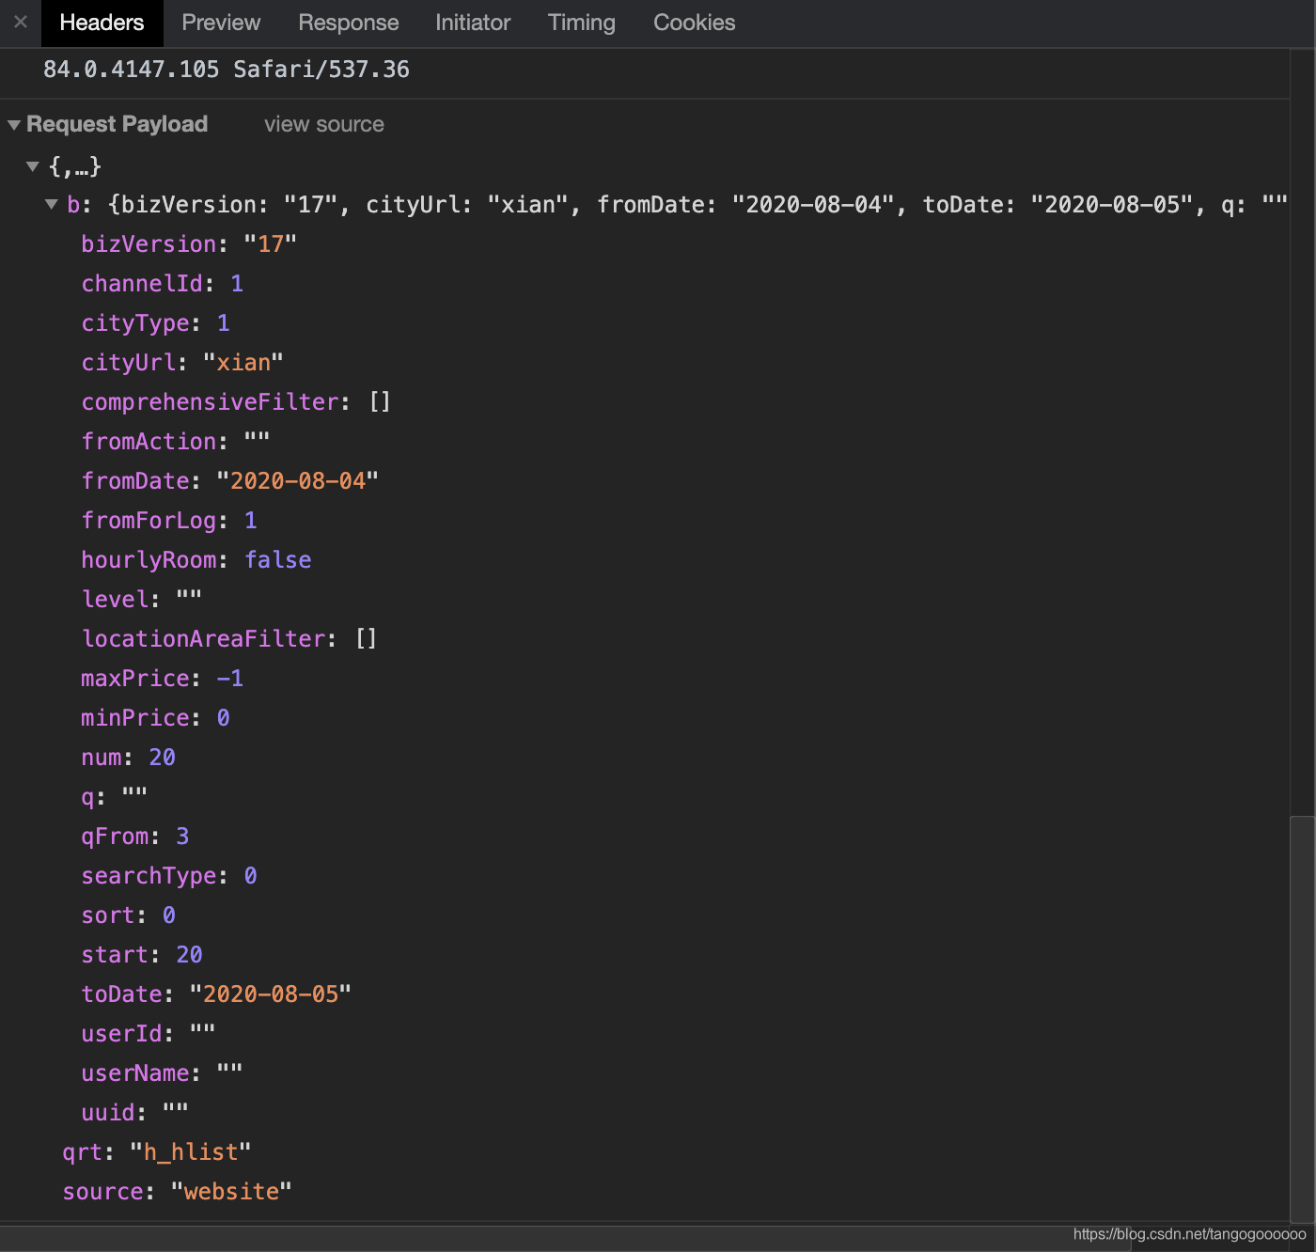Select the minPrice: 0 row
Viewport: 1316px width, 1252px height.
click(x=156, y=718)
